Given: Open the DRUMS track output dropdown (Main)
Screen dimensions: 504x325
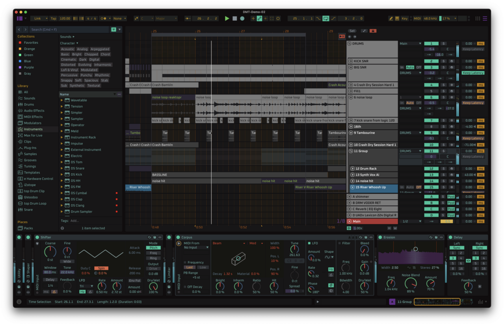Looking at the screenshot, I should 410,44.
